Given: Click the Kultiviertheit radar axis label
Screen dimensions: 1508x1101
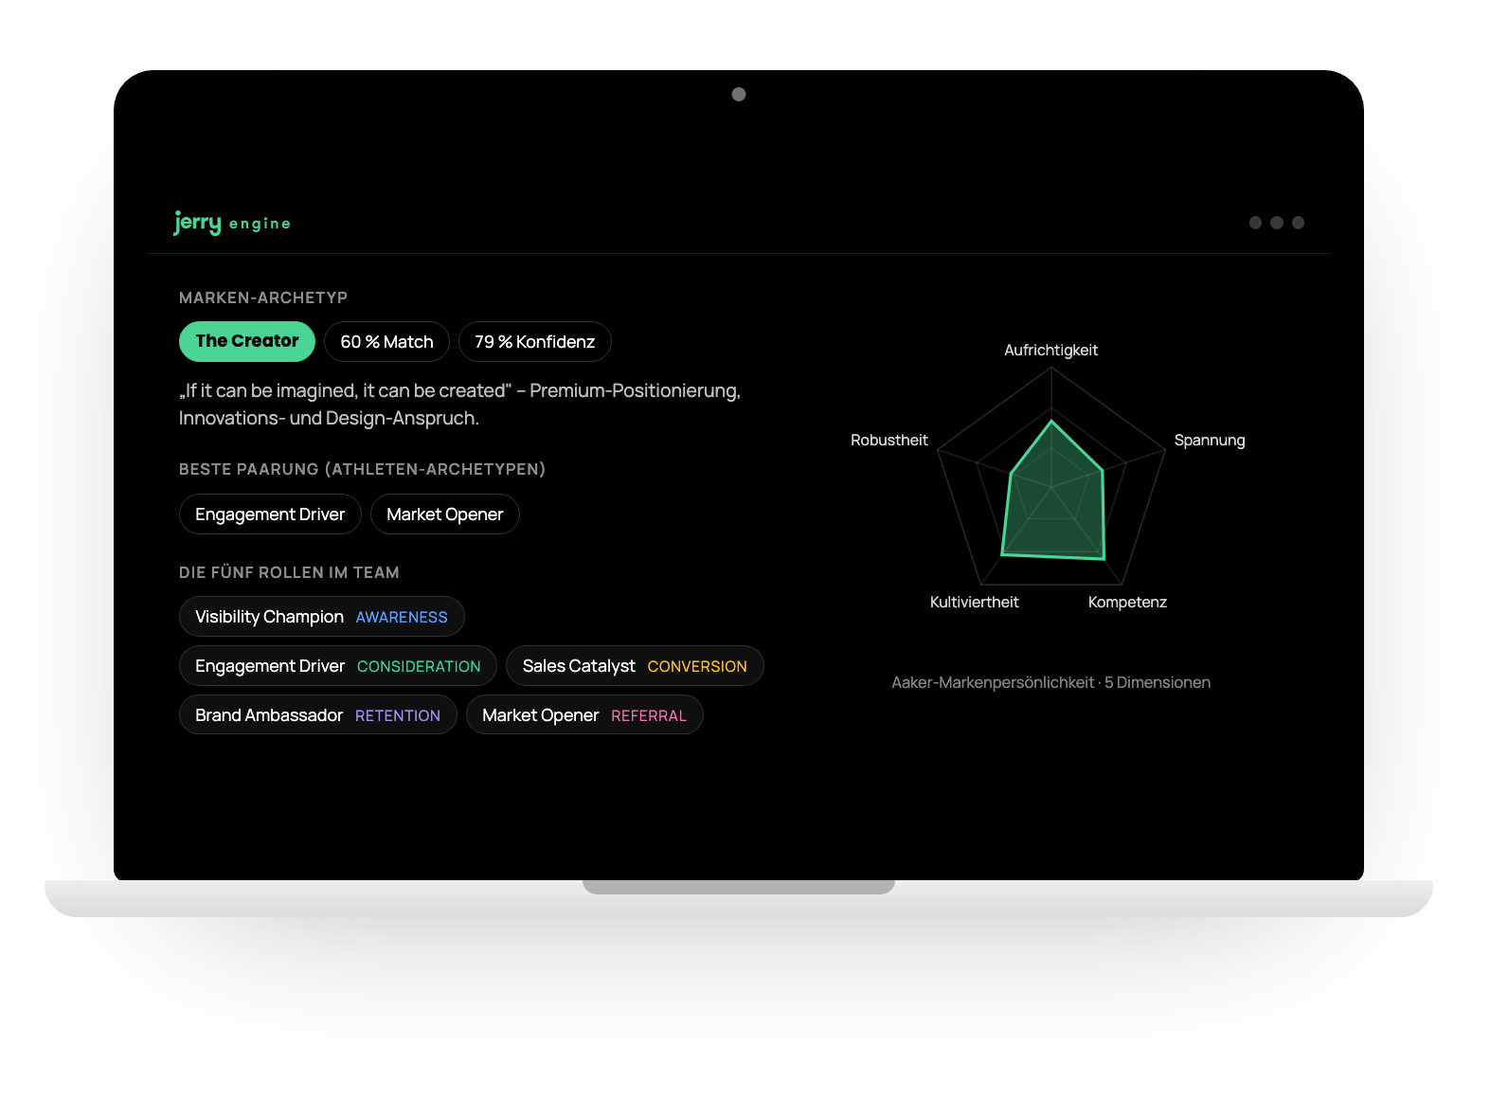Looking at the screenshot, I should point(975,603).
